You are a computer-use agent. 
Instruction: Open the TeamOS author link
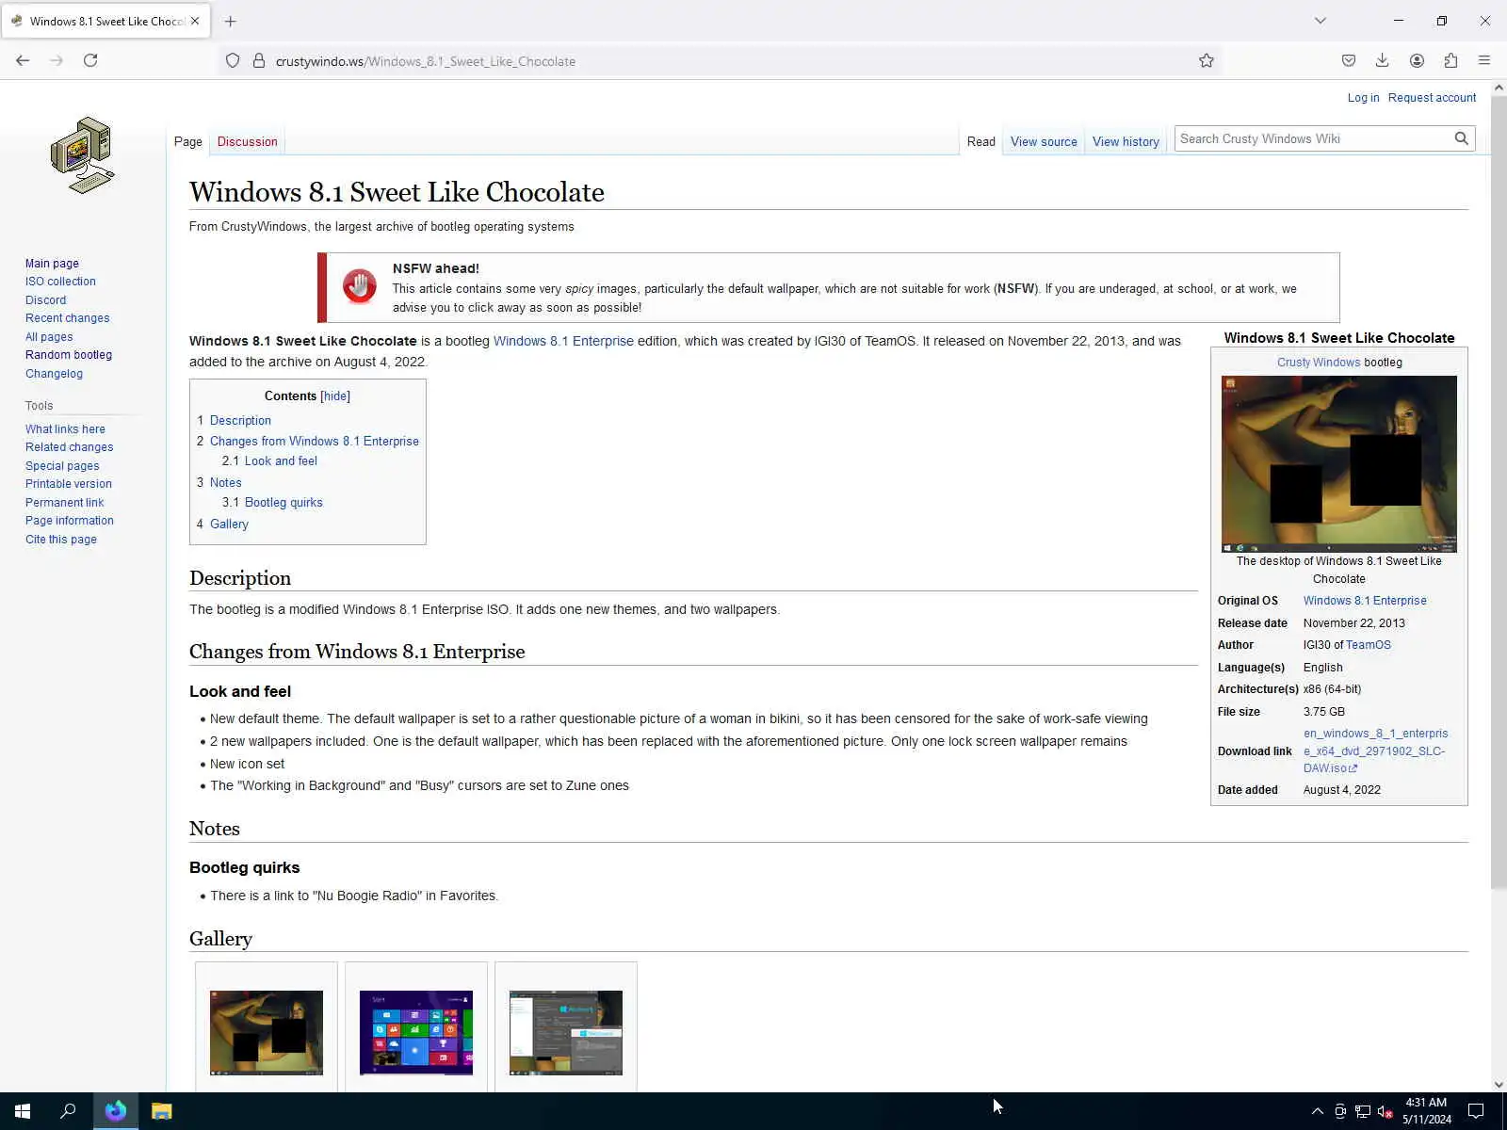[1369, 645]
